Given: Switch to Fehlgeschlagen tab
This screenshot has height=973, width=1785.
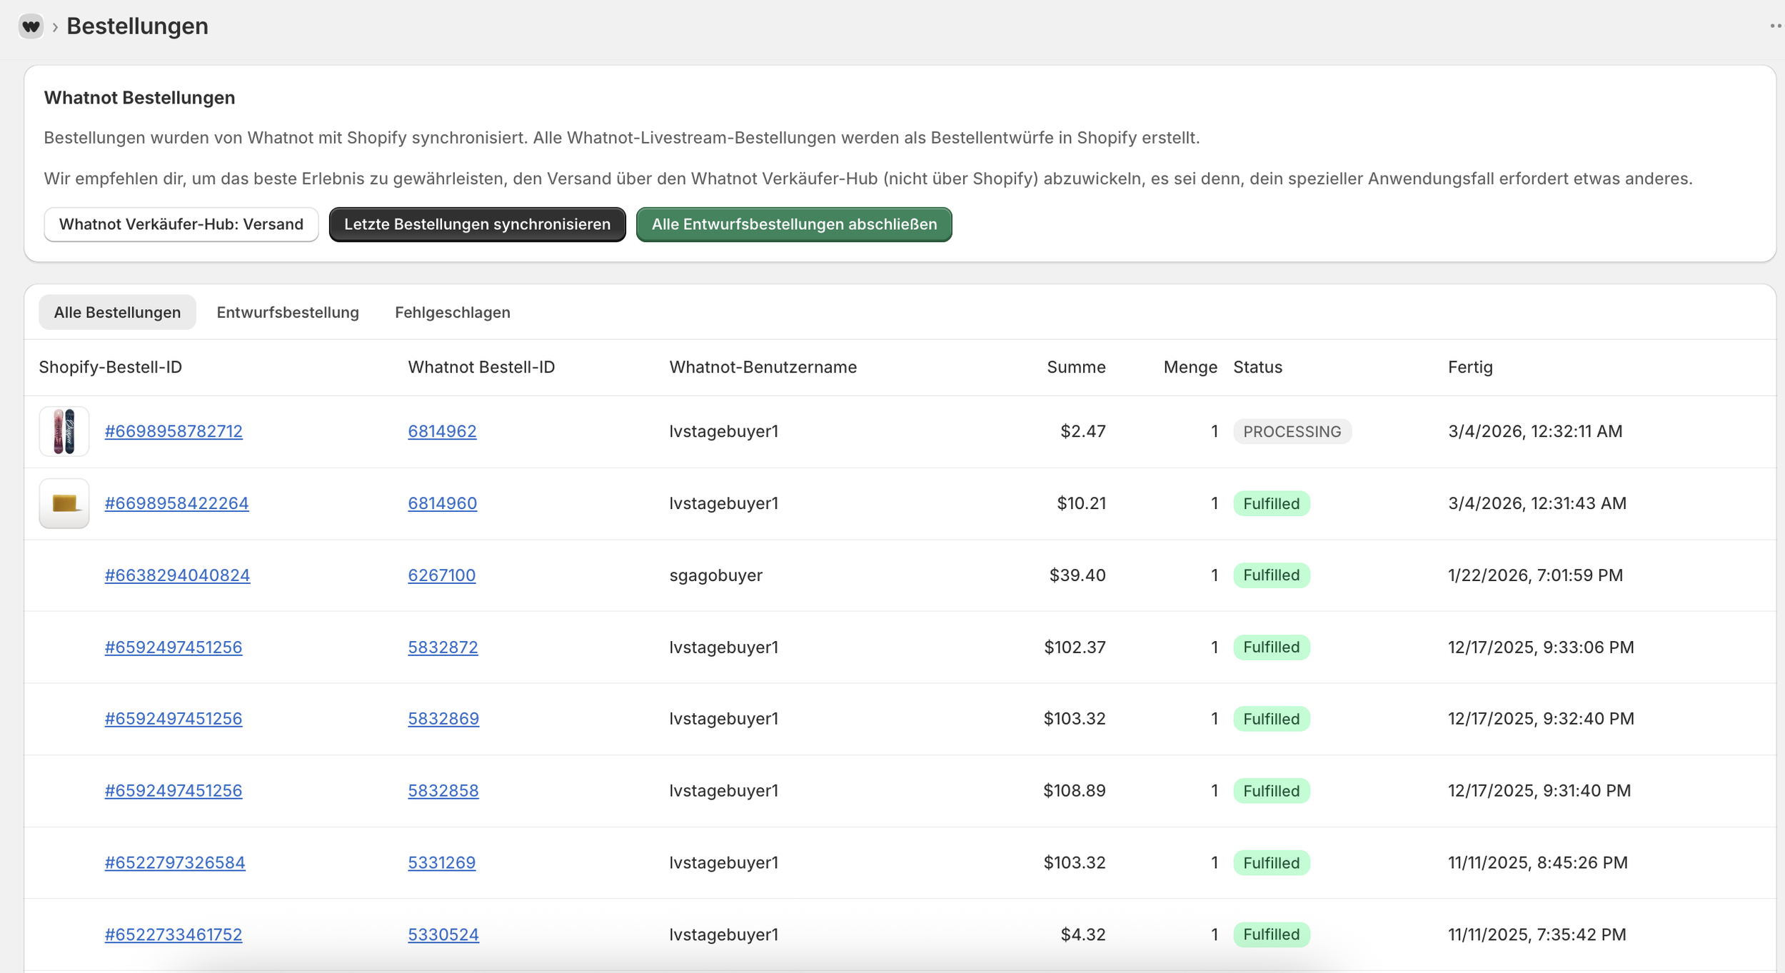Looking at the screenshot, I should click(x=452, y=312).
